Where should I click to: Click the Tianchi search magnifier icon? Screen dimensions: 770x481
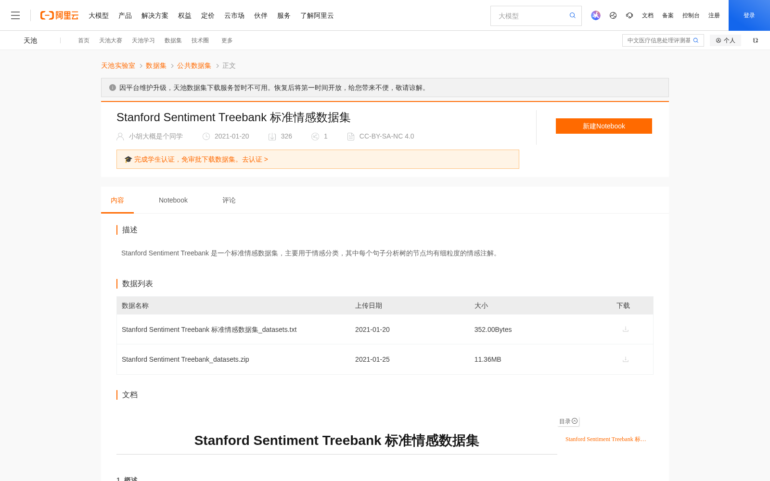coord(696,40)
